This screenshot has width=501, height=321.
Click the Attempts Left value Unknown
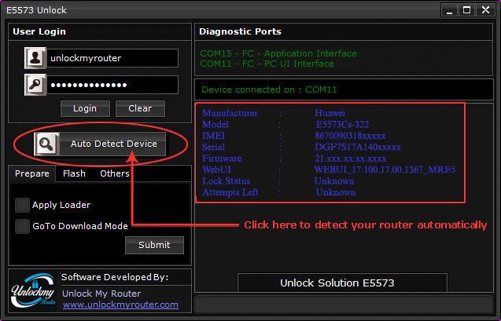(x=336, y=192)
